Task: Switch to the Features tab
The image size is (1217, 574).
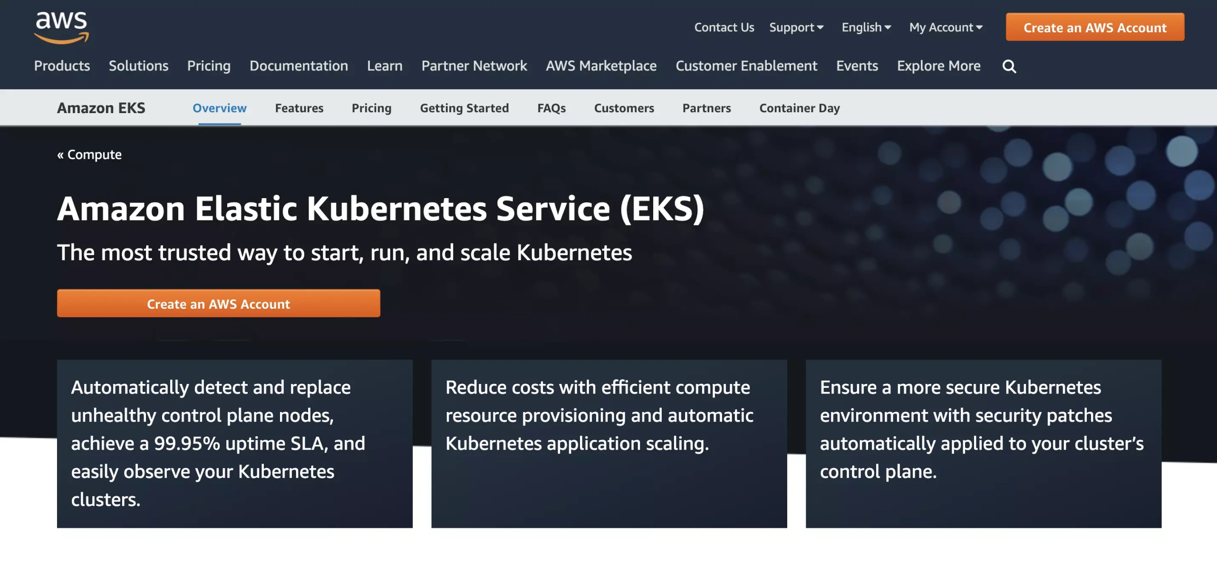Action: click(x=299, y=108)
